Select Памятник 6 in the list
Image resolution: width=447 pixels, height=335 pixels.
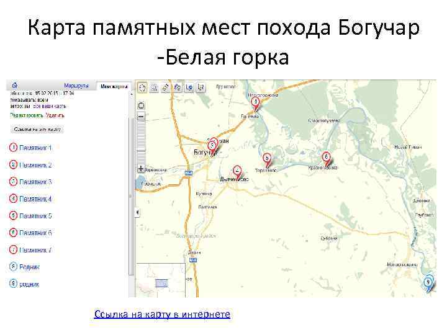click(35, 233)
